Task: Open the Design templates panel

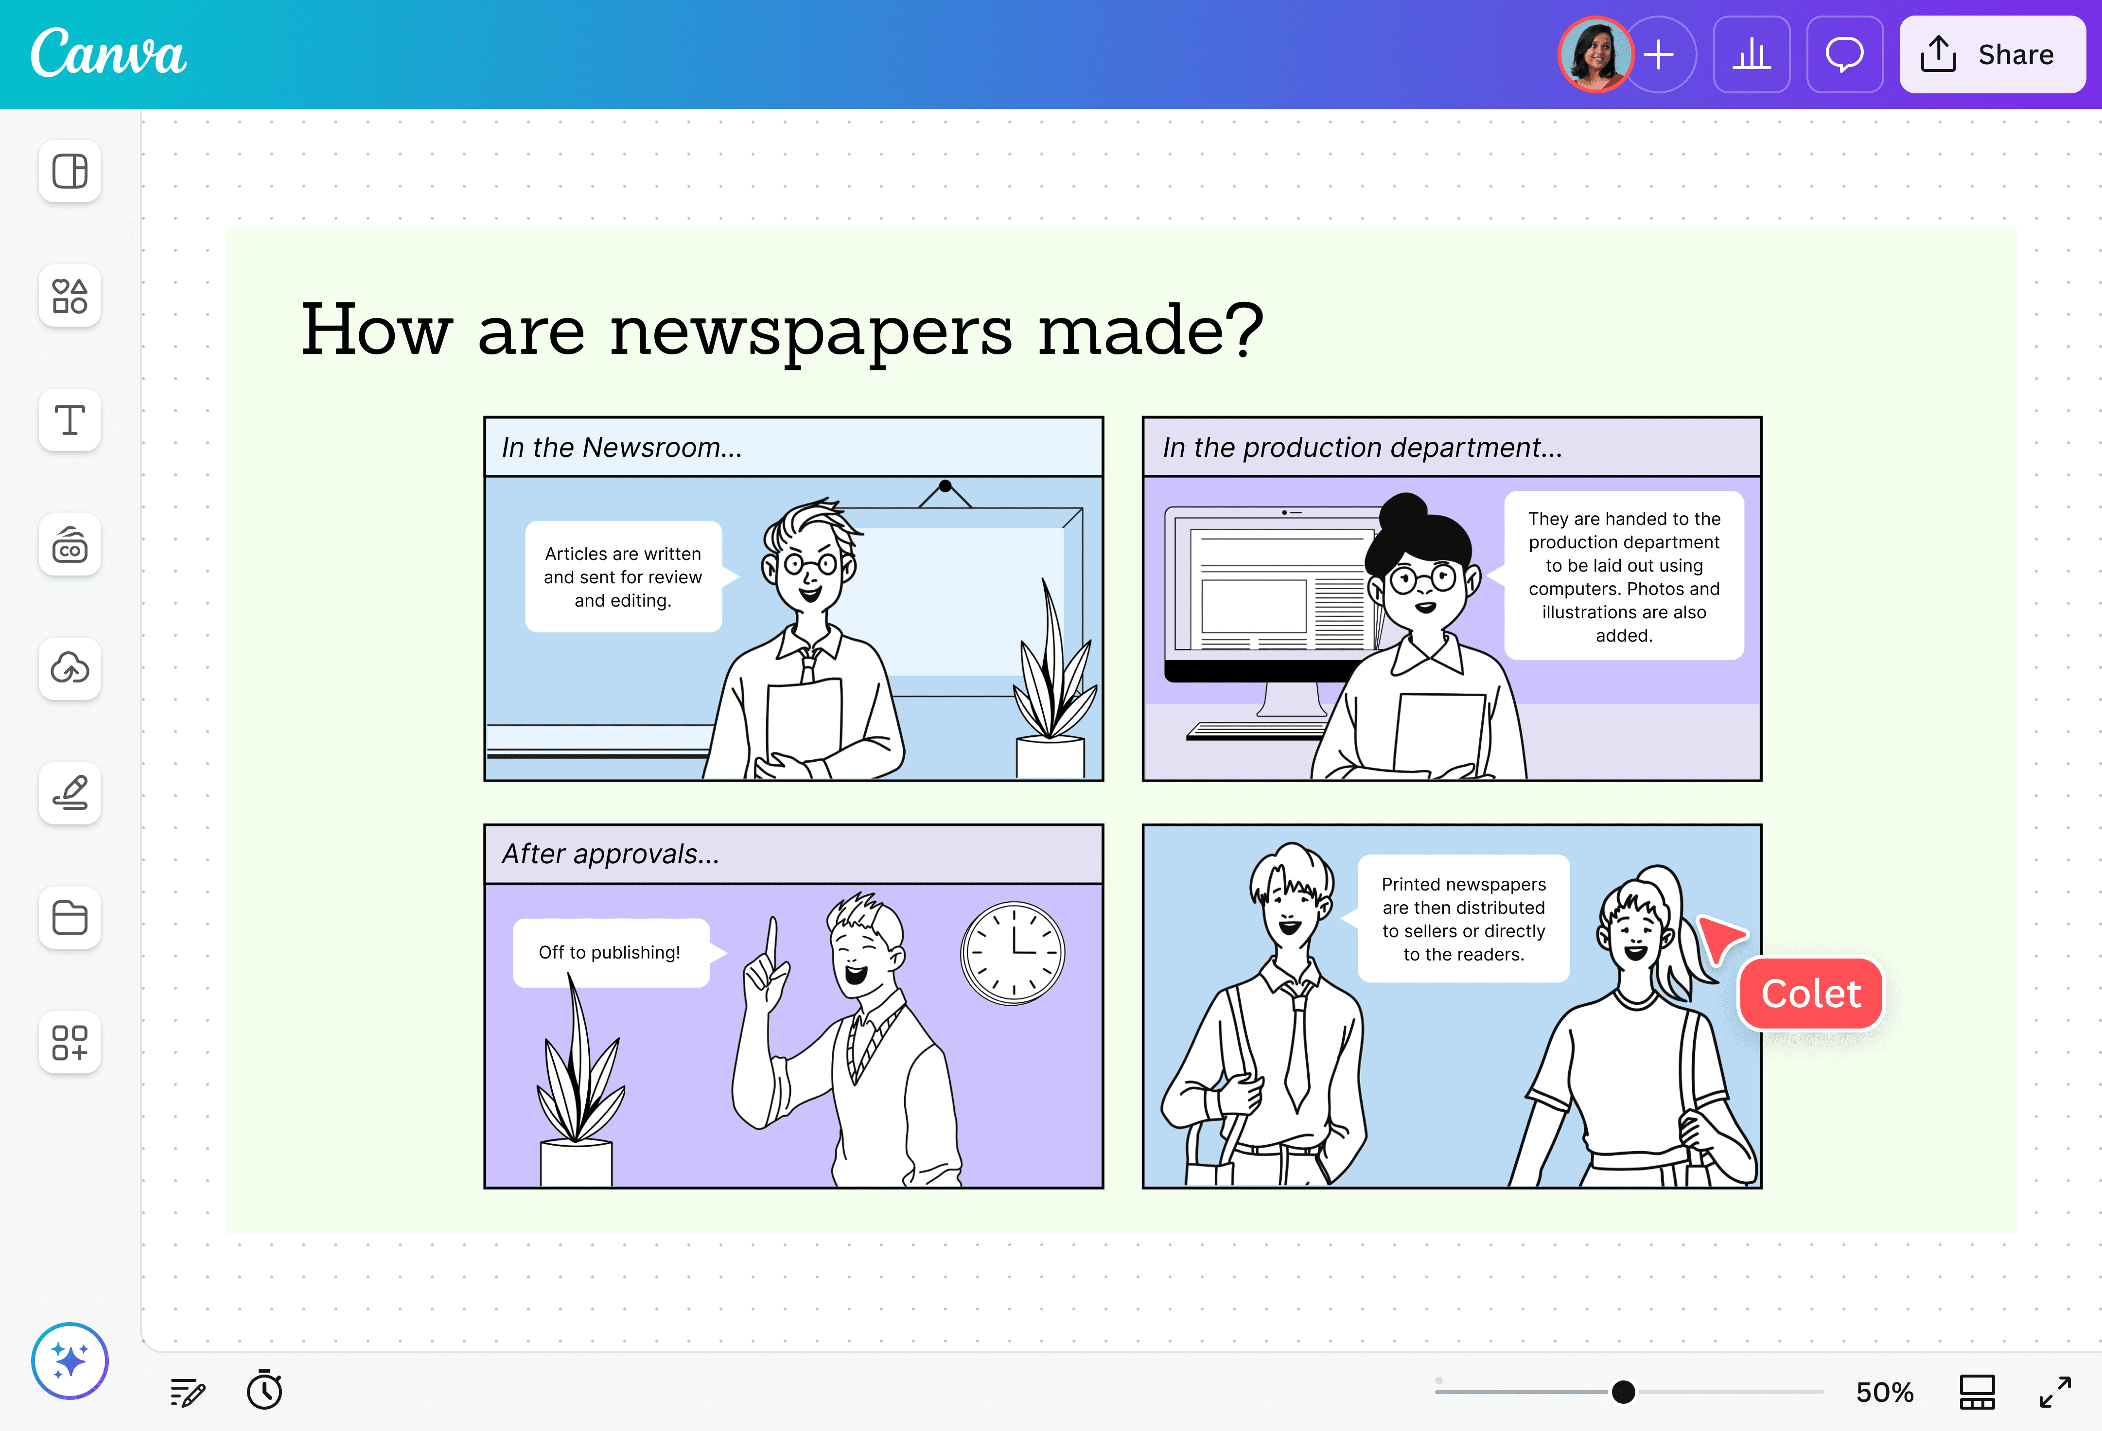Action: click(70, 171)
